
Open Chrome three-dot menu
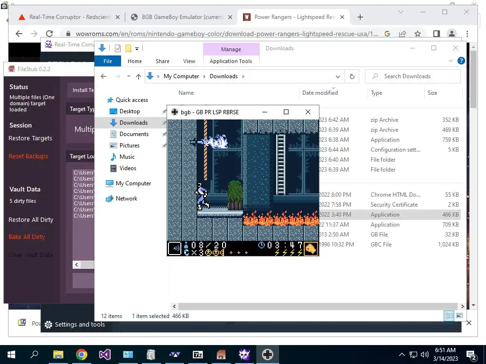tap(467, 34)
